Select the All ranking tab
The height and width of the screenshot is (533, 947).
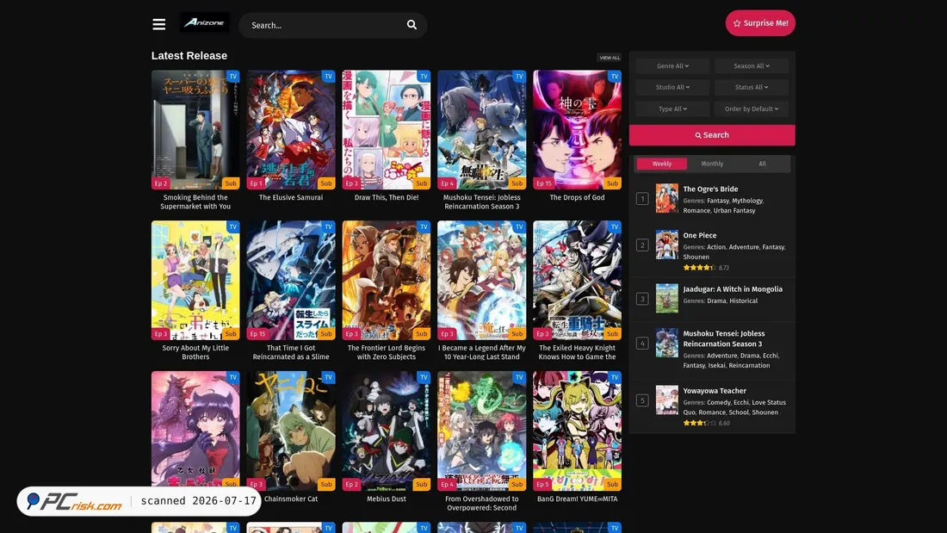pyautogui.click(x=762, y=164)
